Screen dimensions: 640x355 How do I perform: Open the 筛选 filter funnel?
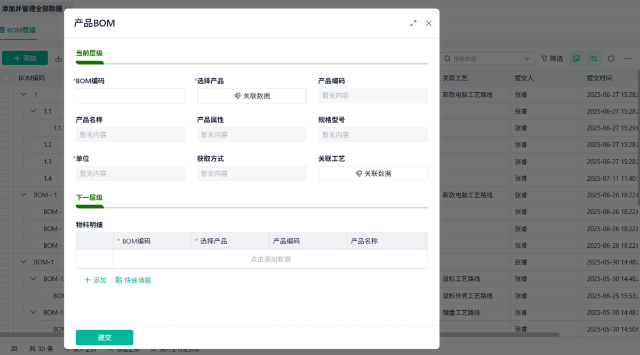click(552, 59)
